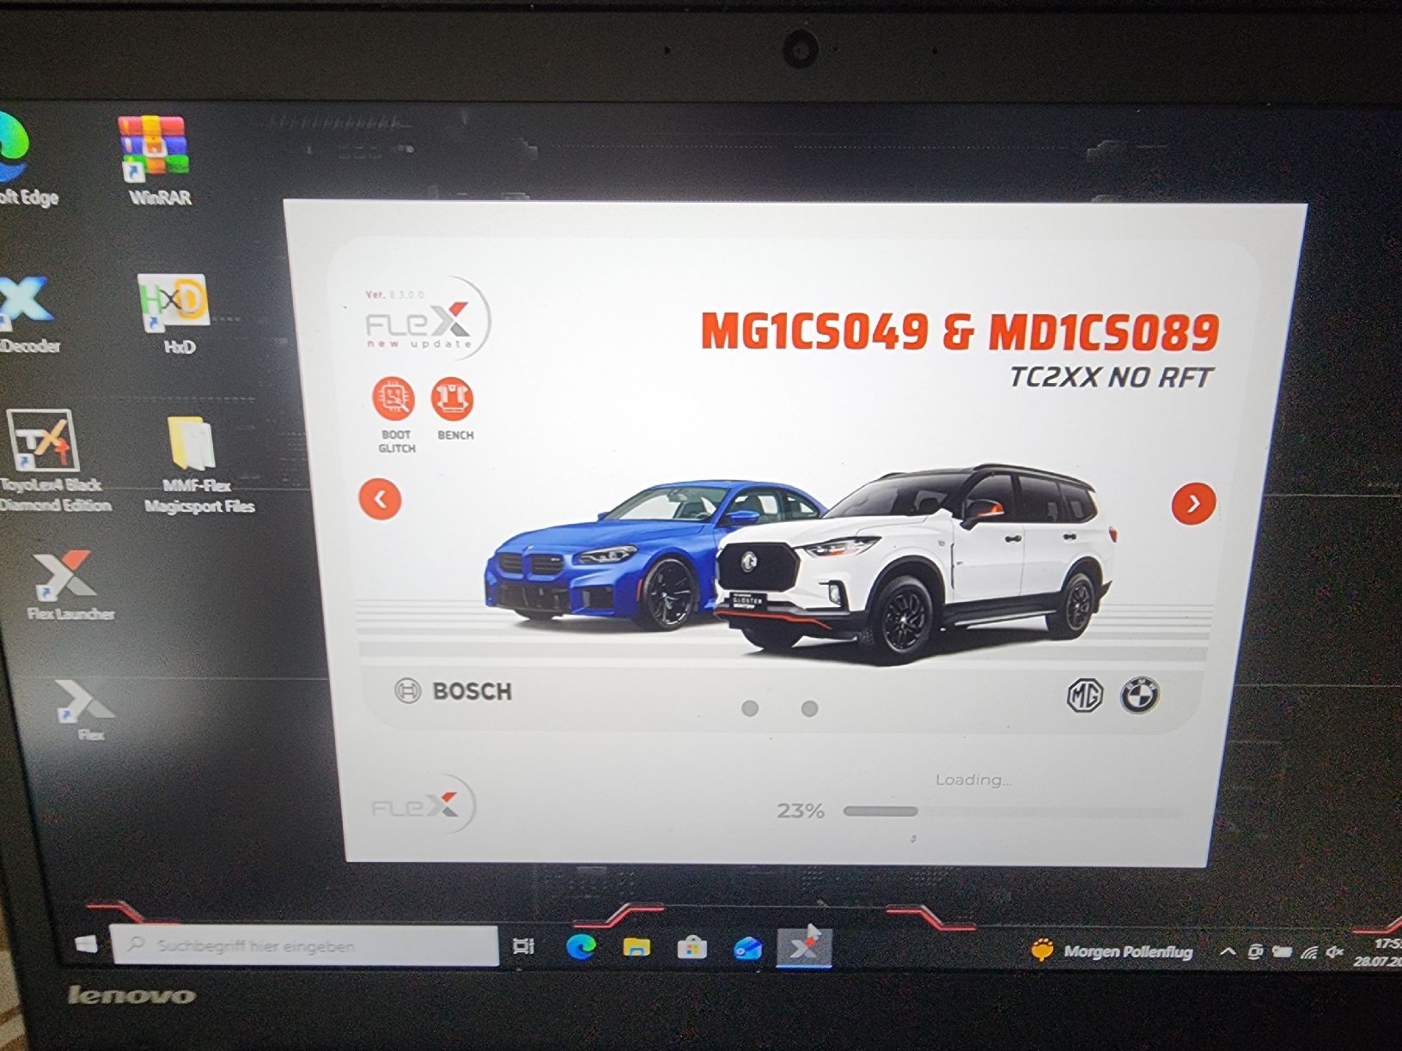This screenshot has height=1051, width=1402.
Task: Click the Boot Glitch icon
Action: [x=394, y=398]
